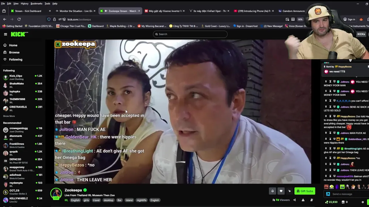Open Zookeepa's profile avatar

pyautogui.click(x=56, y=193)
